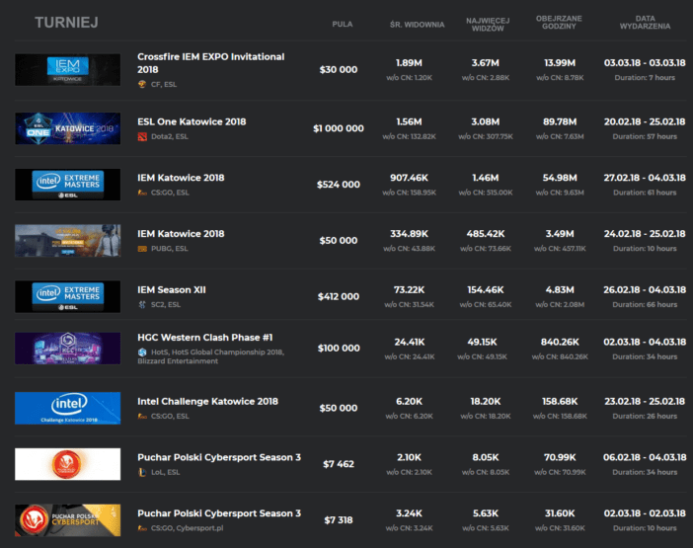The image size is (693, 548).
Task: Open the Crossfire IEM EXPO banner thumbnail
Action: pos(67,70)
